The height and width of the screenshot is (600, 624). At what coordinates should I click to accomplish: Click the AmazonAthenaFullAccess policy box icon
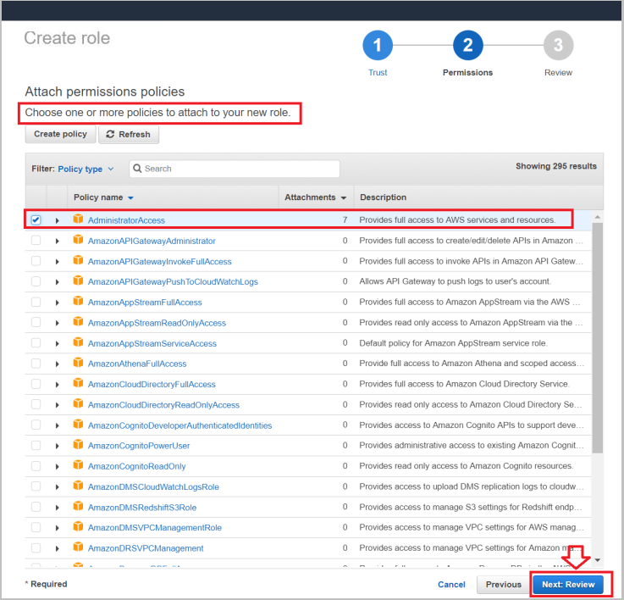[x=78, y=363]
